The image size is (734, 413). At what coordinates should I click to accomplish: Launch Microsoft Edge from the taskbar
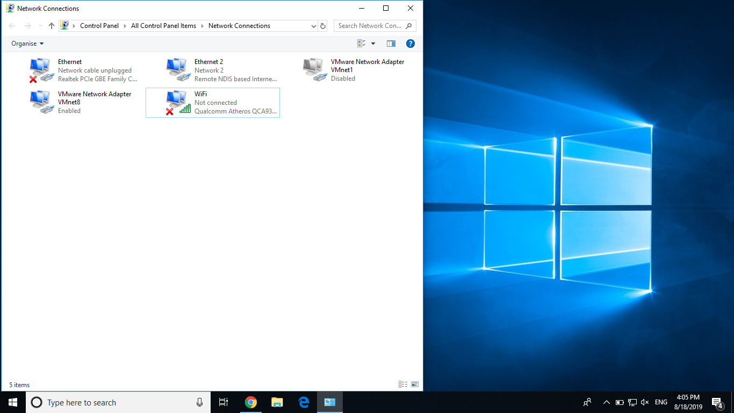[303, 402]
